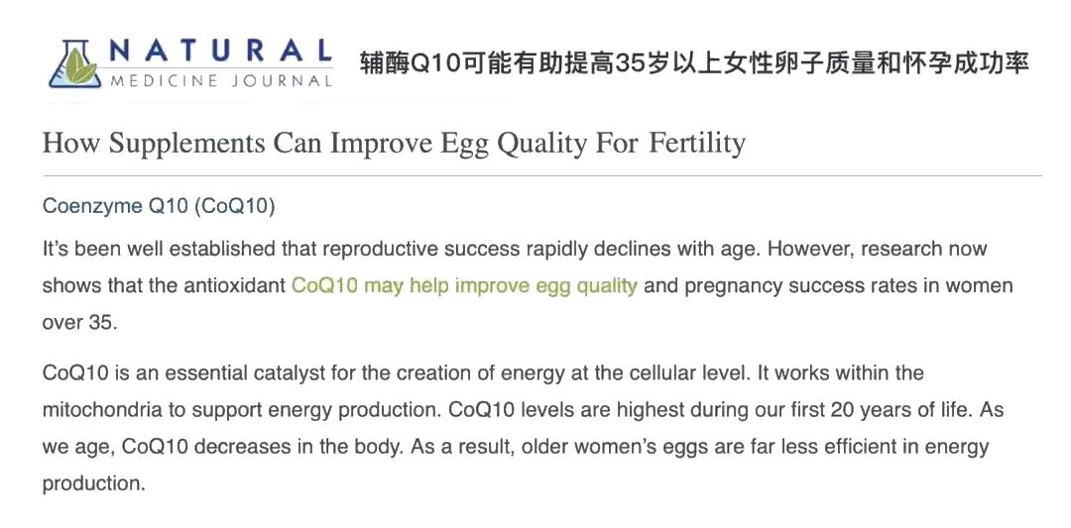Click the sentence starting 'It's been well established'
The width and height of the screenshot is (1071, 528).
tap(297, 248)
